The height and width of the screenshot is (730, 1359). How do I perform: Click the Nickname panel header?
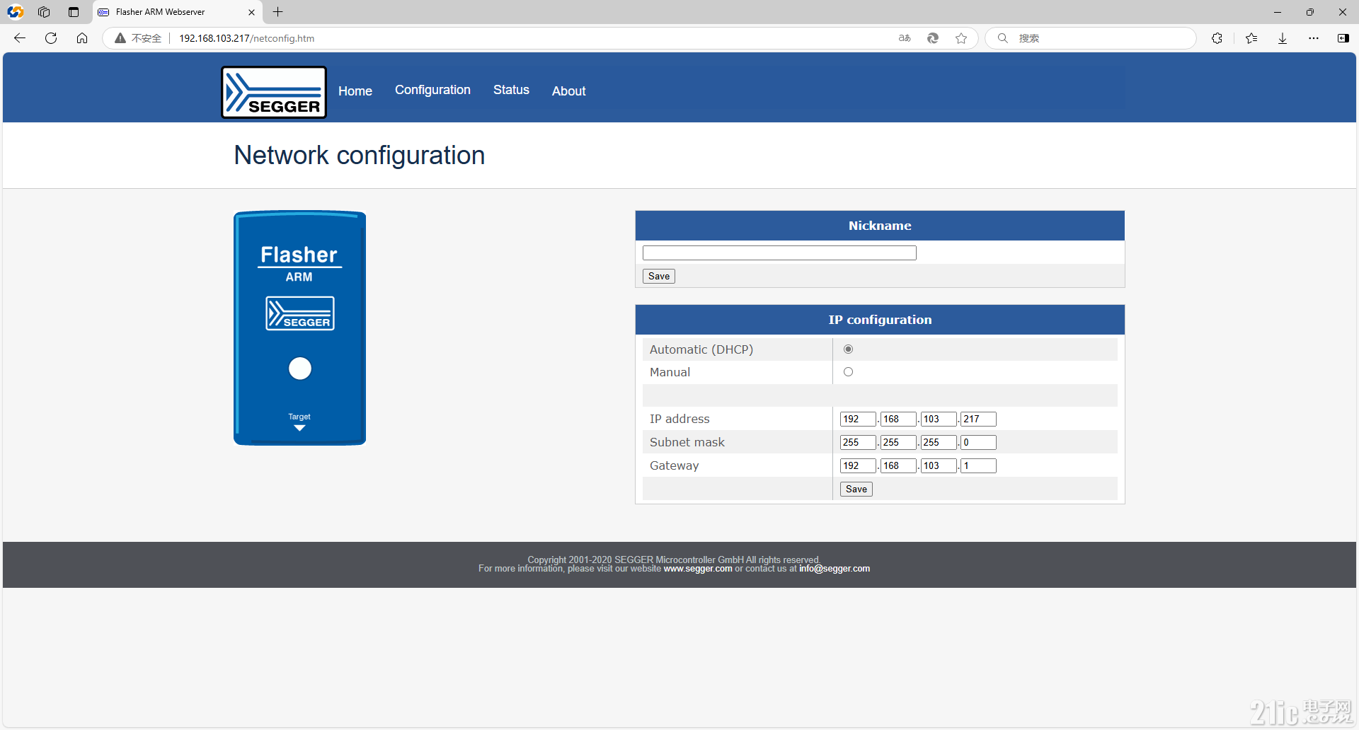880,226
